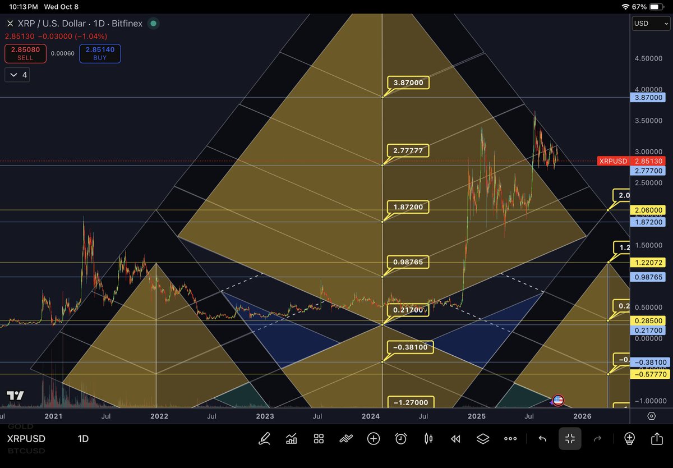The width and height of the screenshot is (673, 468).
Task: Open the XRPUSD symbol search
Action: [x=26, y=439]
